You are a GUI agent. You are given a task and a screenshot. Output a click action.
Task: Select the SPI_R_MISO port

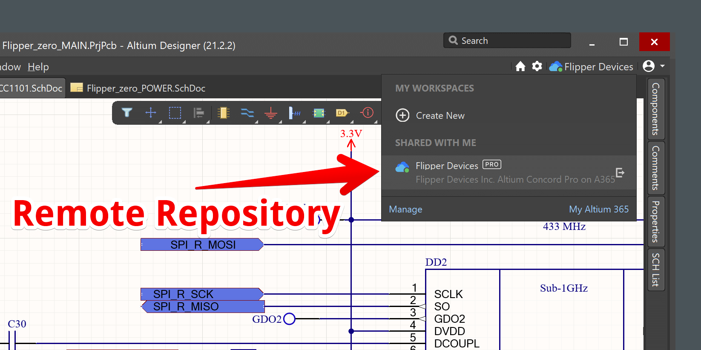pos(203,307)
